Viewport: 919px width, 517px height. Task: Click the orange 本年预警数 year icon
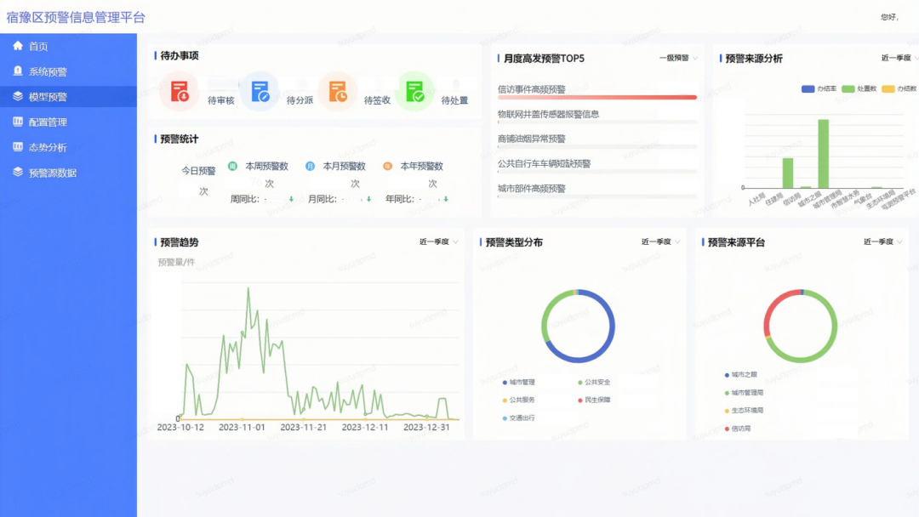point(387,167)
